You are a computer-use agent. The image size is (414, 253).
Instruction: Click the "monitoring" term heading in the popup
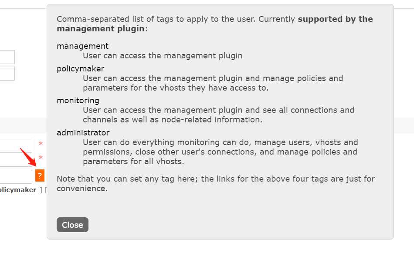click(78, 101)
